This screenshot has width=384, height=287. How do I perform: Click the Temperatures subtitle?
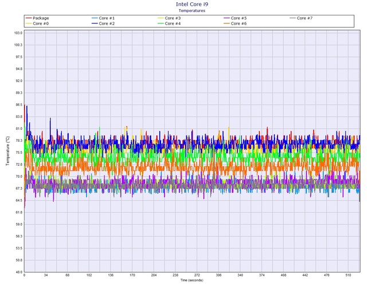click(x=192, y=10)
